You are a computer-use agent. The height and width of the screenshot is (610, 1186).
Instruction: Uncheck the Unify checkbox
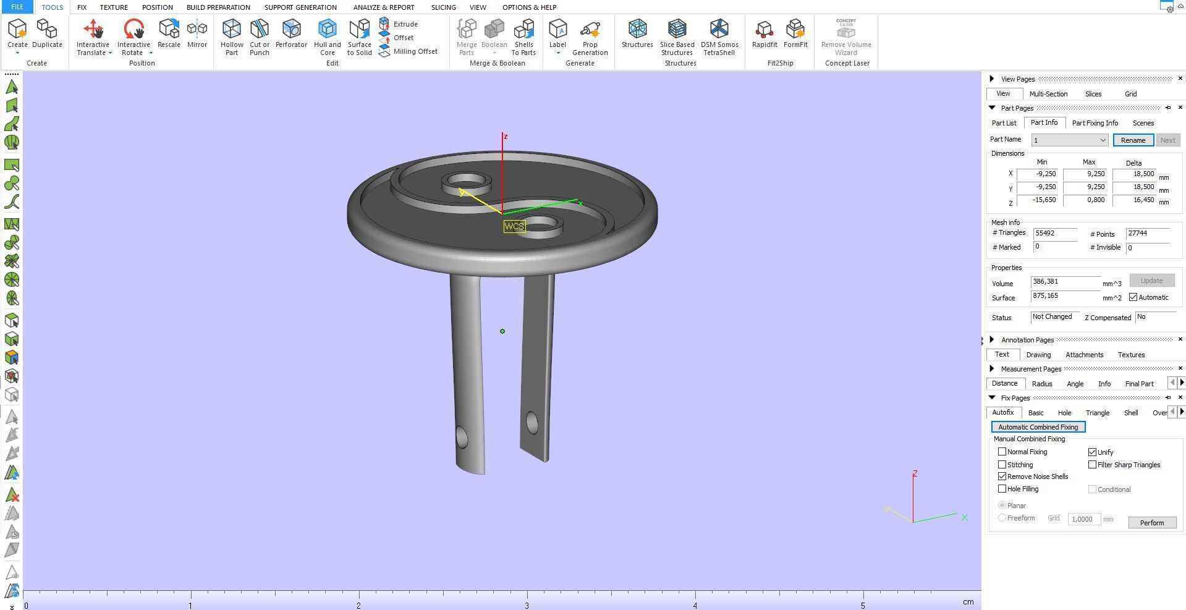(x=1092, y=452)
